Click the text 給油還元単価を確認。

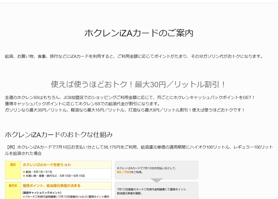[129, 193]
